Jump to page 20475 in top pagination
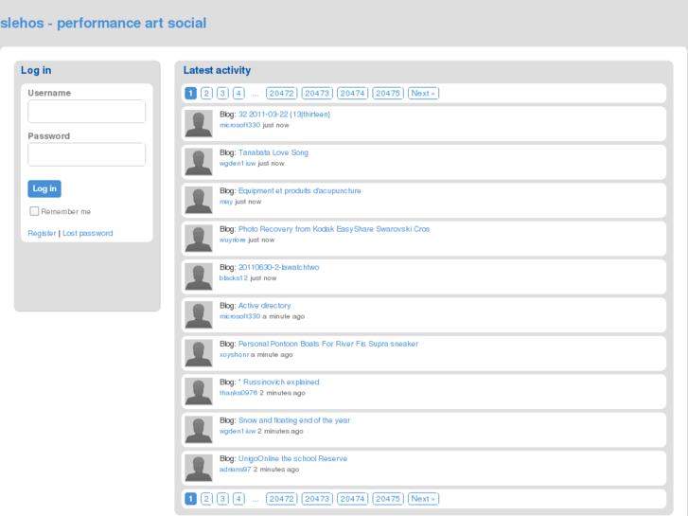Image resolution: width=688 pixels, height=516 pixels. pyautogui.click(x=387, y=93)
